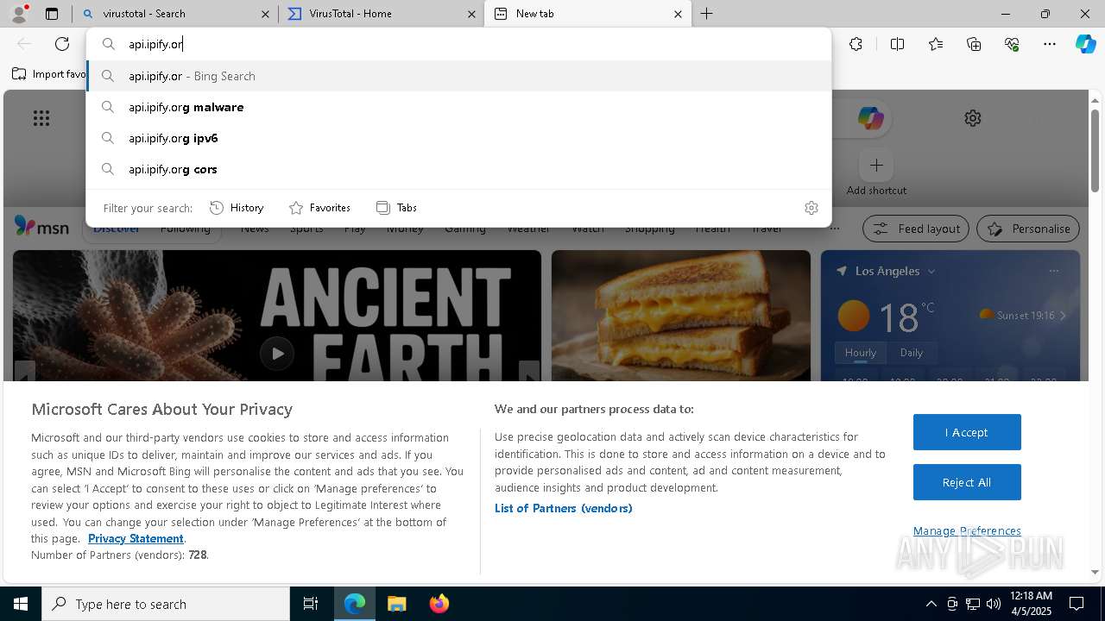Switch to the VirusTotal - Home tab
The height and width of the screenshot is (621, 1105).
pyautogui.click(x=380, y=14)
